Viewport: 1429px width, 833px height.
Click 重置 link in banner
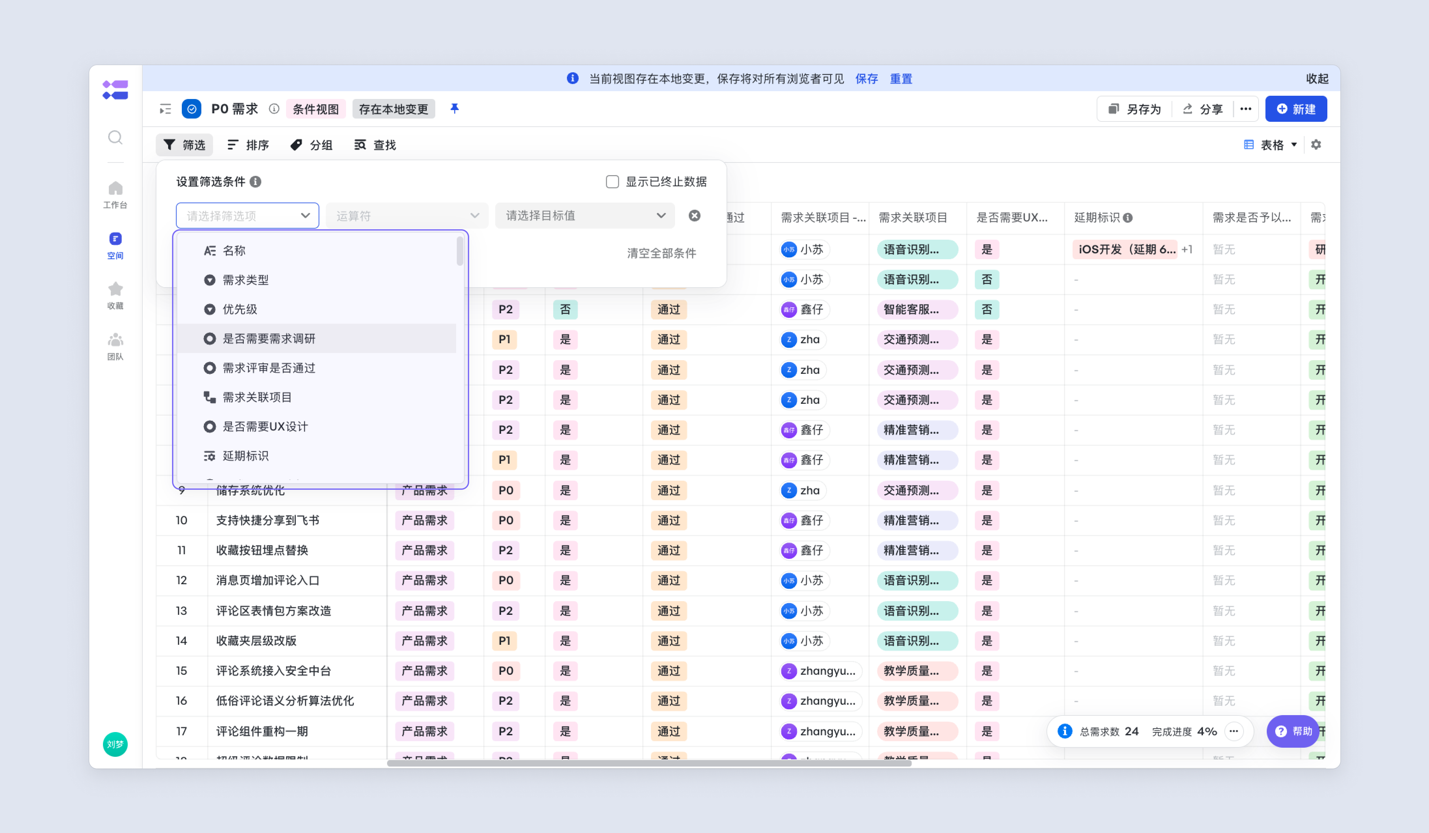pyautogui.click(x=901, y=78)
